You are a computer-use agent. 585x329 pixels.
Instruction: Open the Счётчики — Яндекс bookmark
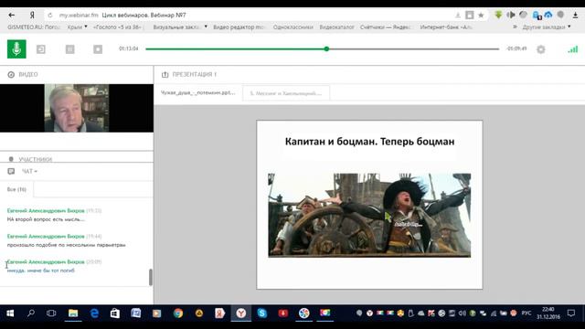point(386,27)
